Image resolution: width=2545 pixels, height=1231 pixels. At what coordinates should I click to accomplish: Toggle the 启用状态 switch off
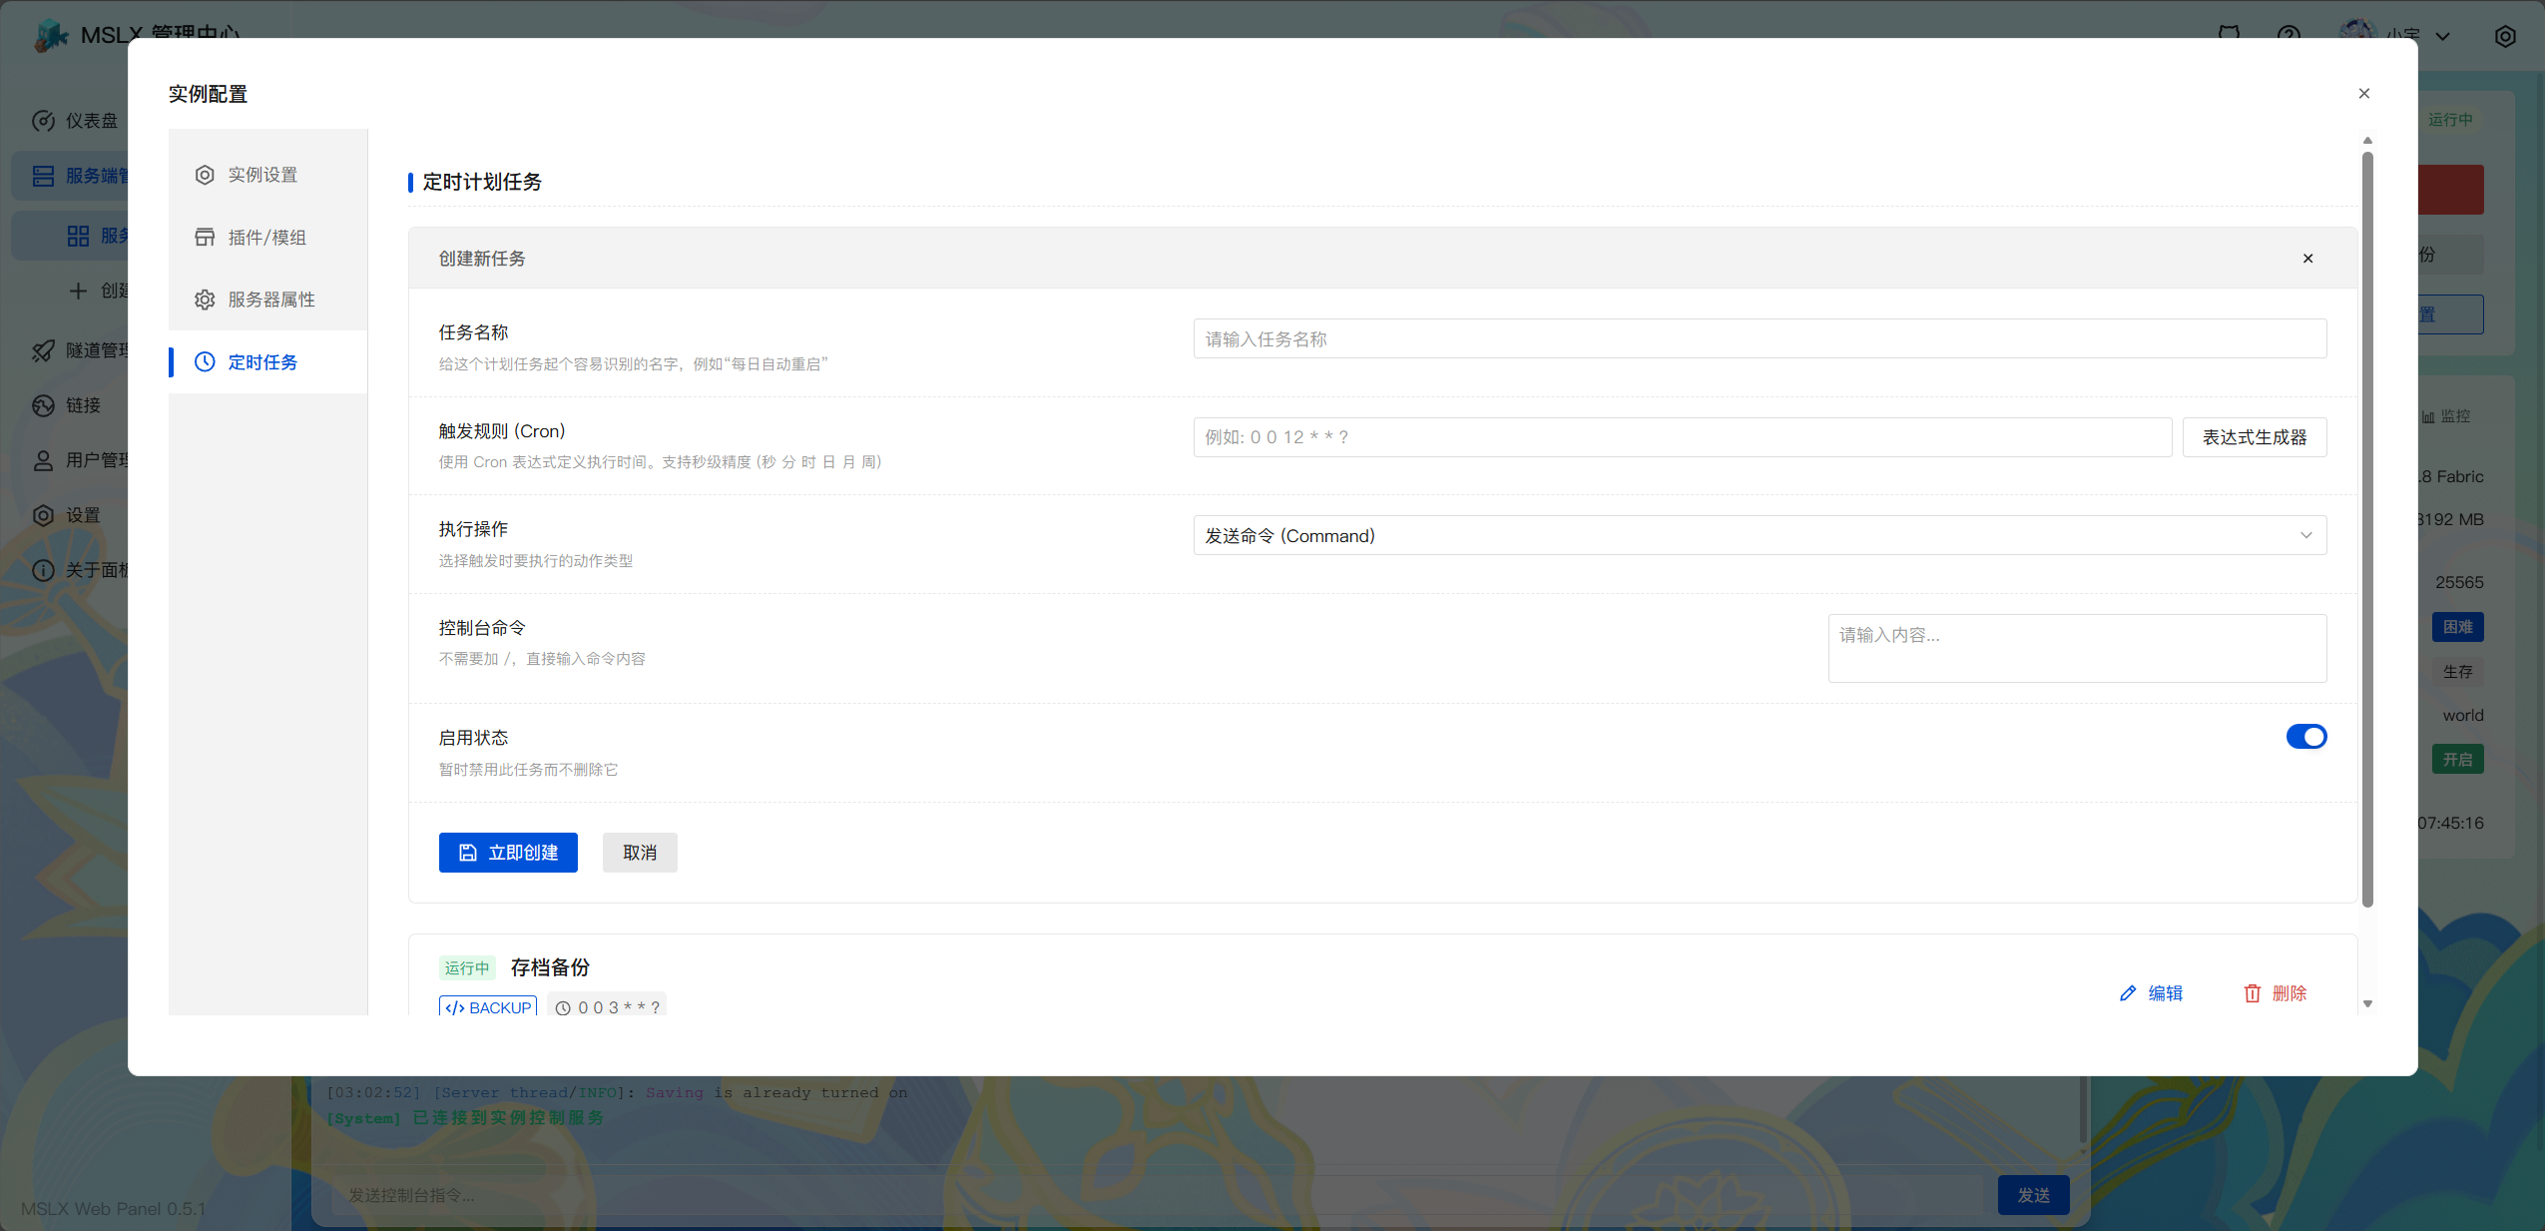tap(2305, 737)
